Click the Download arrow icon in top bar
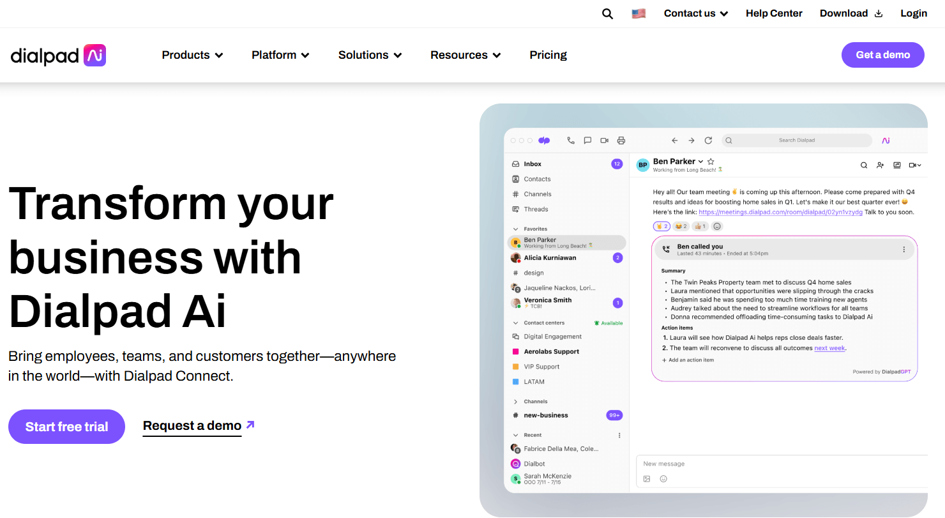 (x=879, y=13)
